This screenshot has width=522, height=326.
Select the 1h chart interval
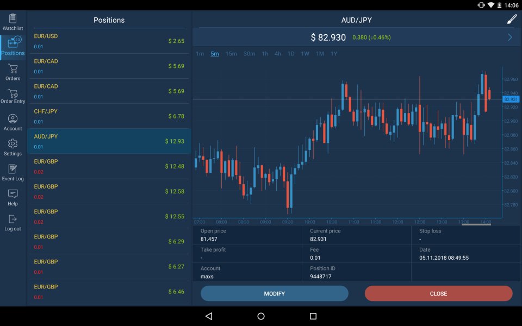click(x=265, y=54)
